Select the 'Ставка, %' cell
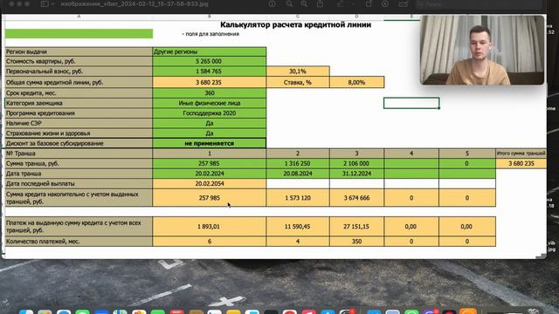 pos(298,82)
